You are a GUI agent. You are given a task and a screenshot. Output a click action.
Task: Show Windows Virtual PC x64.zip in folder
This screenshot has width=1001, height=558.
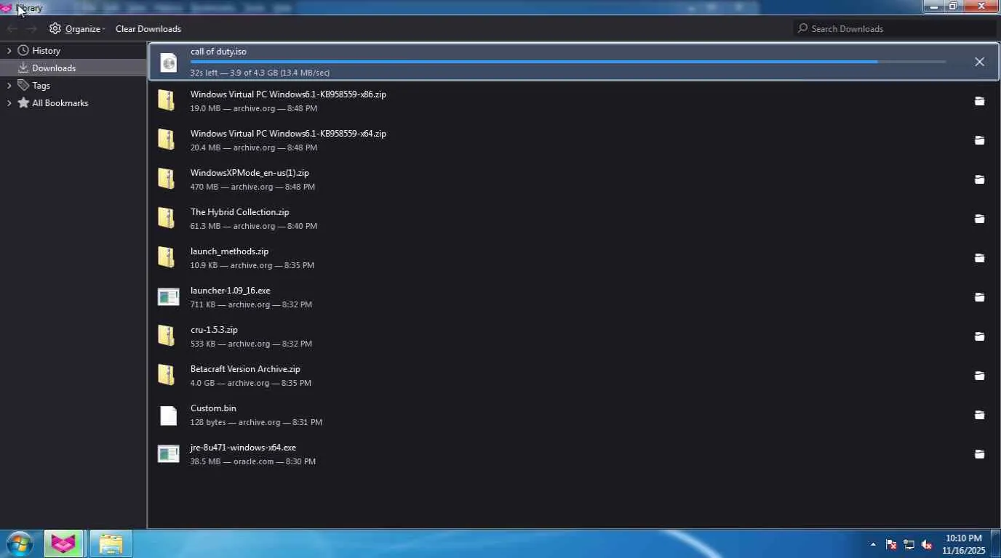point(979,140)
